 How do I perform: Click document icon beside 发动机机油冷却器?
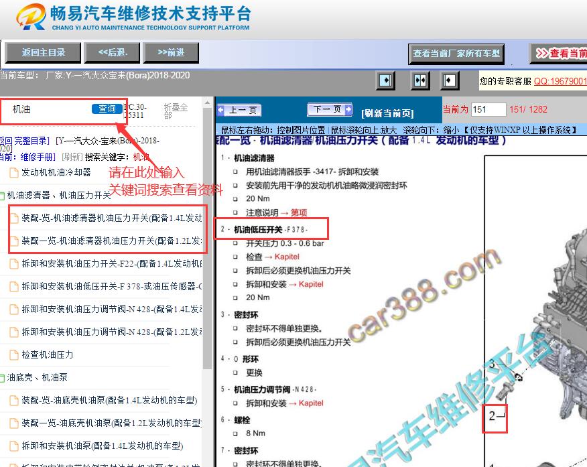coord(14,173)
